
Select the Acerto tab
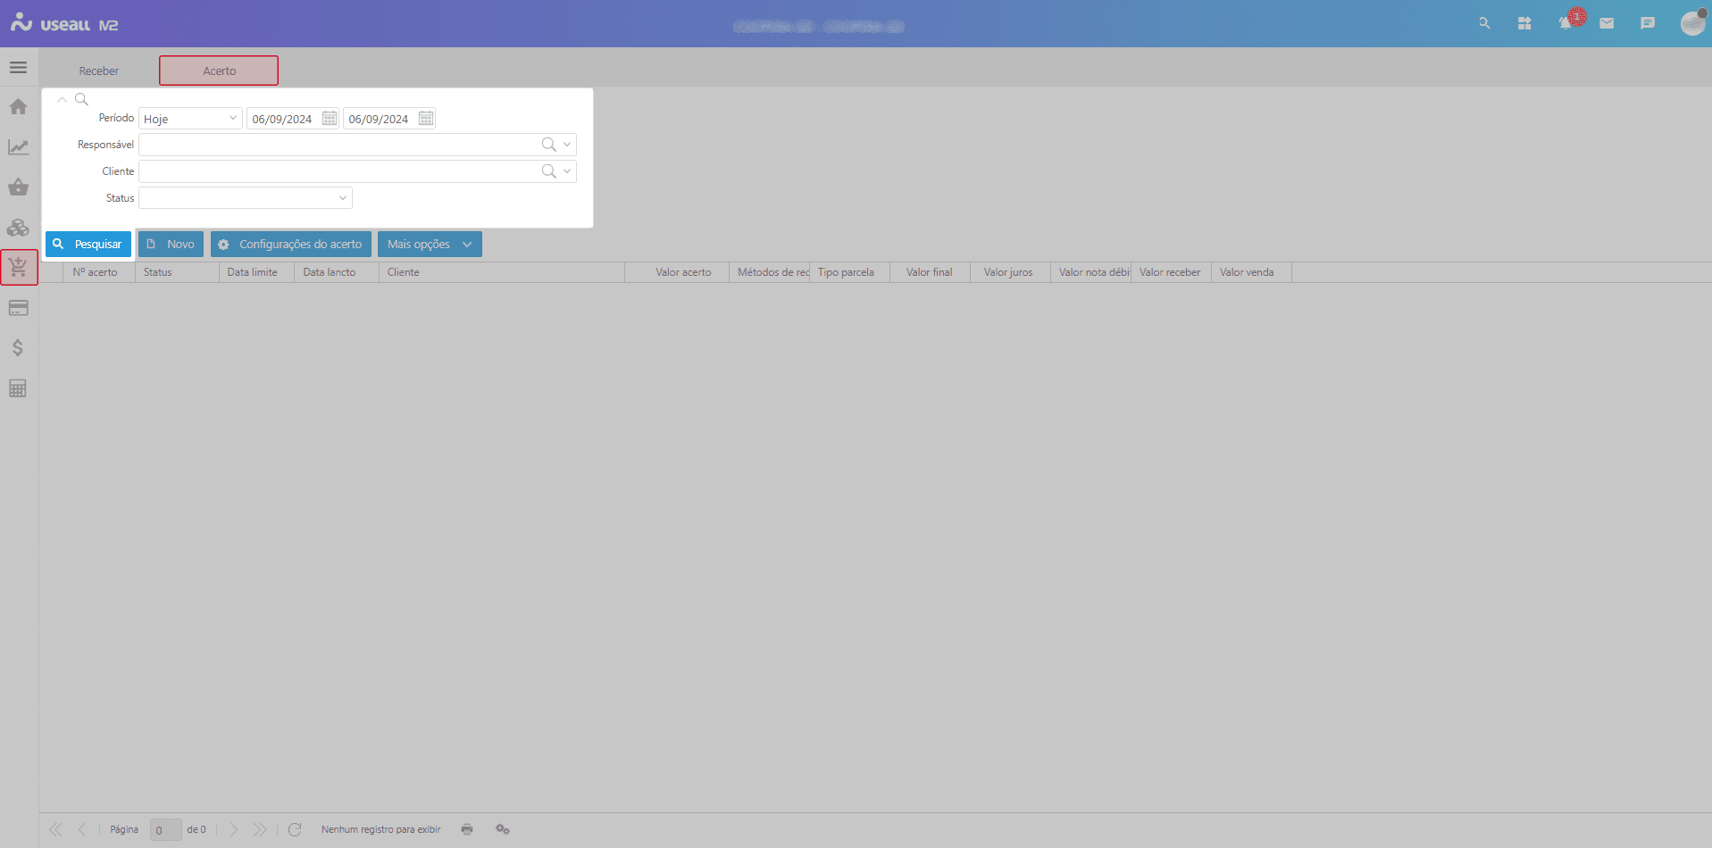click(219, 71)
